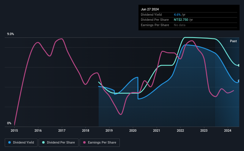Click the 2021 x-axis label
244x151 pixels.
click(157, 130)
